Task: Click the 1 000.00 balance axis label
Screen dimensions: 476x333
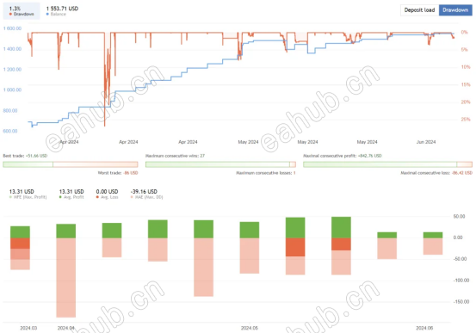Action: [x=12, y=89]
